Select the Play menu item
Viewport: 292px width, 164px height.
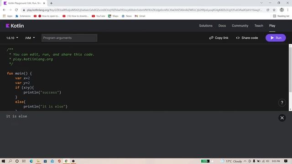pyautogui.click(x=272, y=26)
